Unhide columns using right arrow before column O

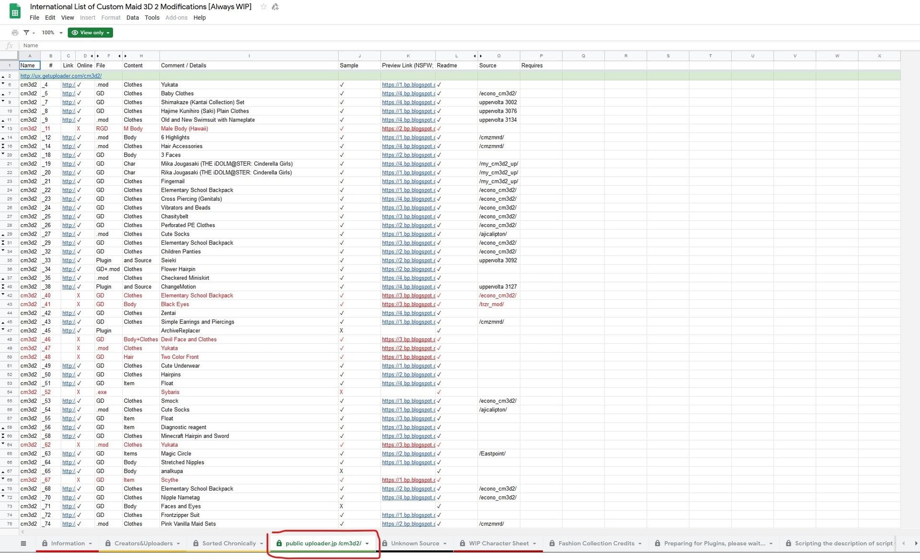coord(481,56)
